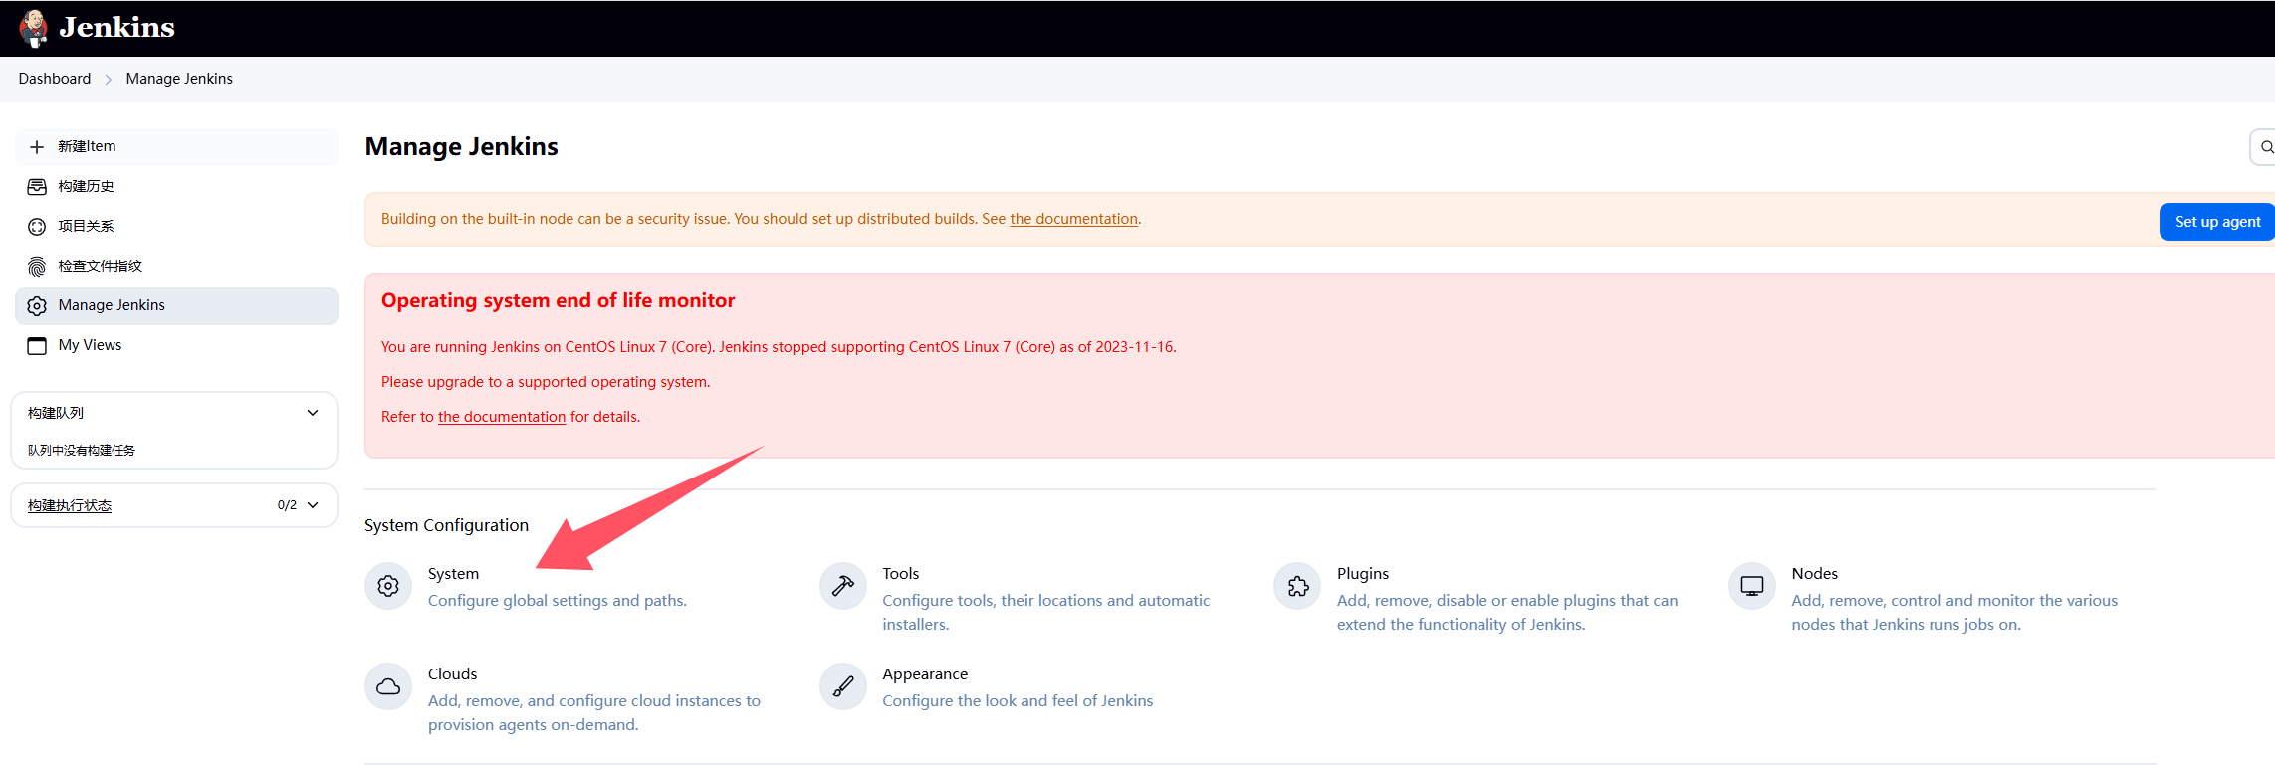2275x765 pixels.
Task: Click the 项目关系 icon
Action: 37,227
